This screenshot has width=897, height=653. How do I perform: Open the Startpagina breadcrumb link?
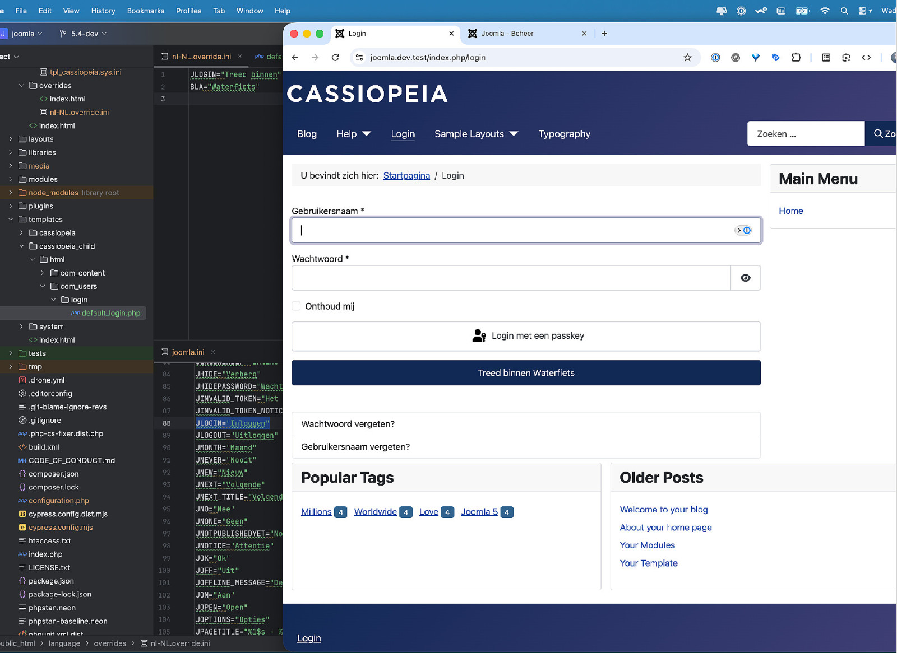406,176
